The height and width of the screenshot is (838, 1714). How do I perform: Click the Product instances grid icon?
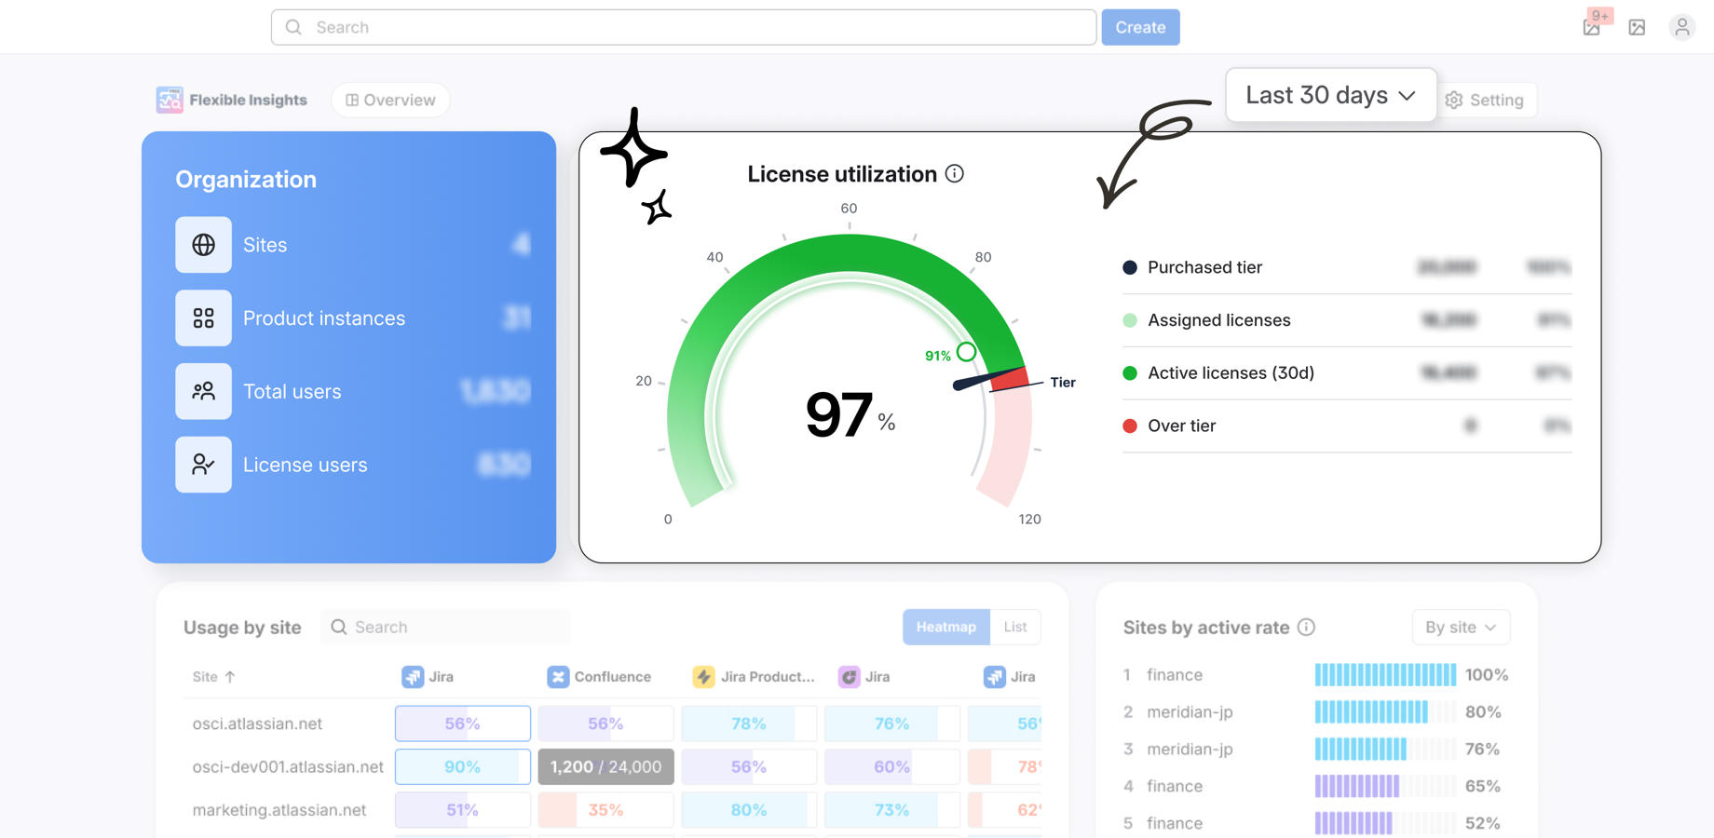coord(203,318)
